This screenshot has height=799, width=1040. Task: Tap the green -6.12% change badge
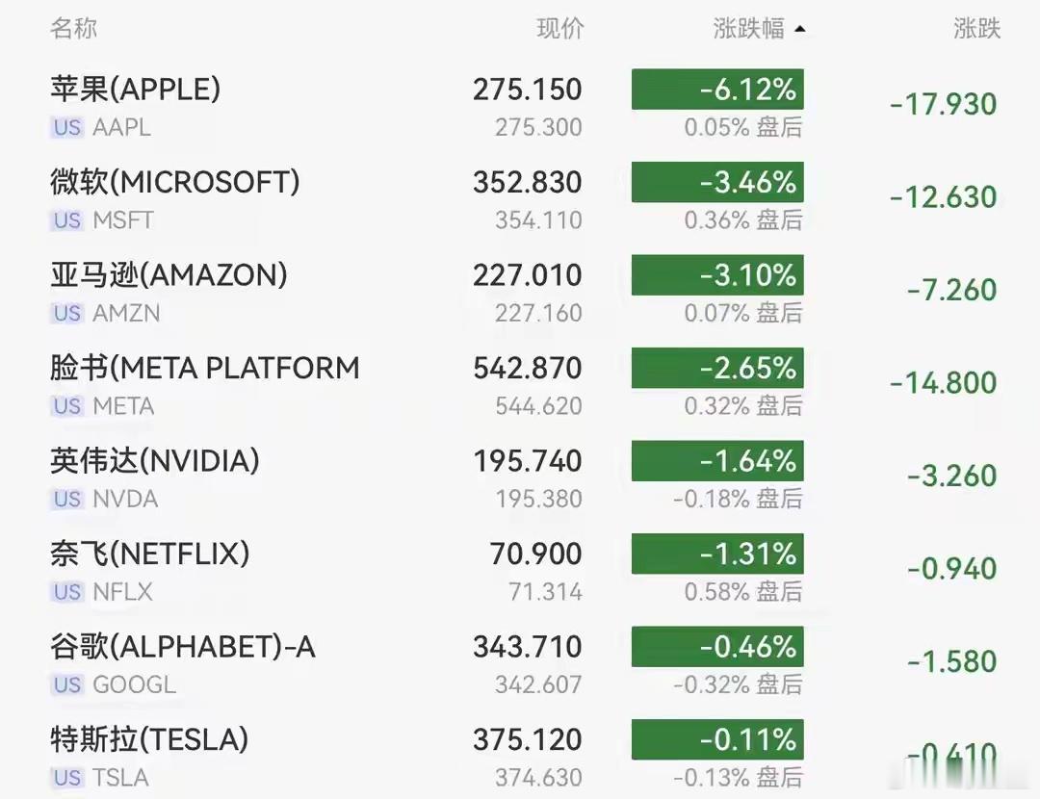[x=717, y=89]
